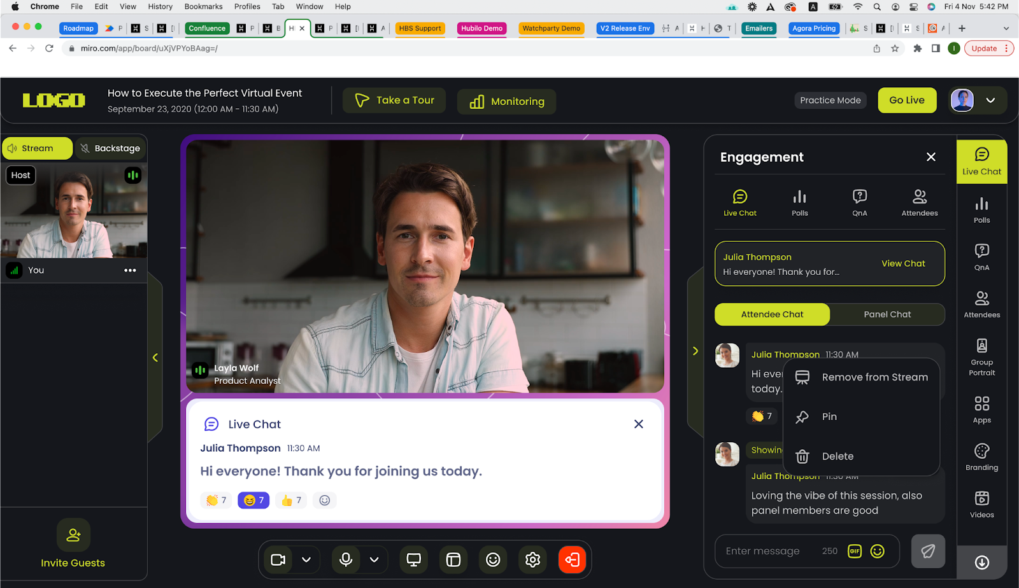
Task: Switch to Backstage tab
Action: click(111, 148)
